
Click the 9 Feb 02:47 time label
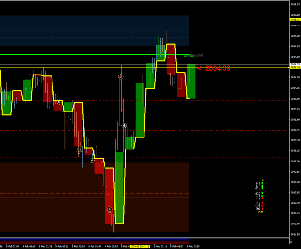click(x=95, y=246)
